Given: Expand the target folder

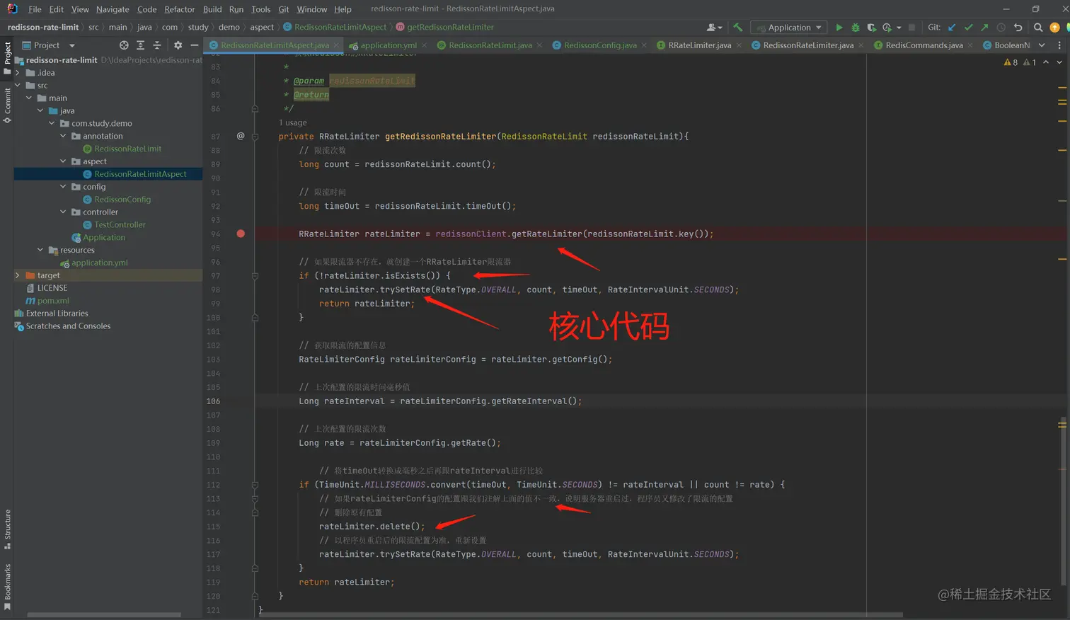Looking at the screenshot, I should (18, 275).
